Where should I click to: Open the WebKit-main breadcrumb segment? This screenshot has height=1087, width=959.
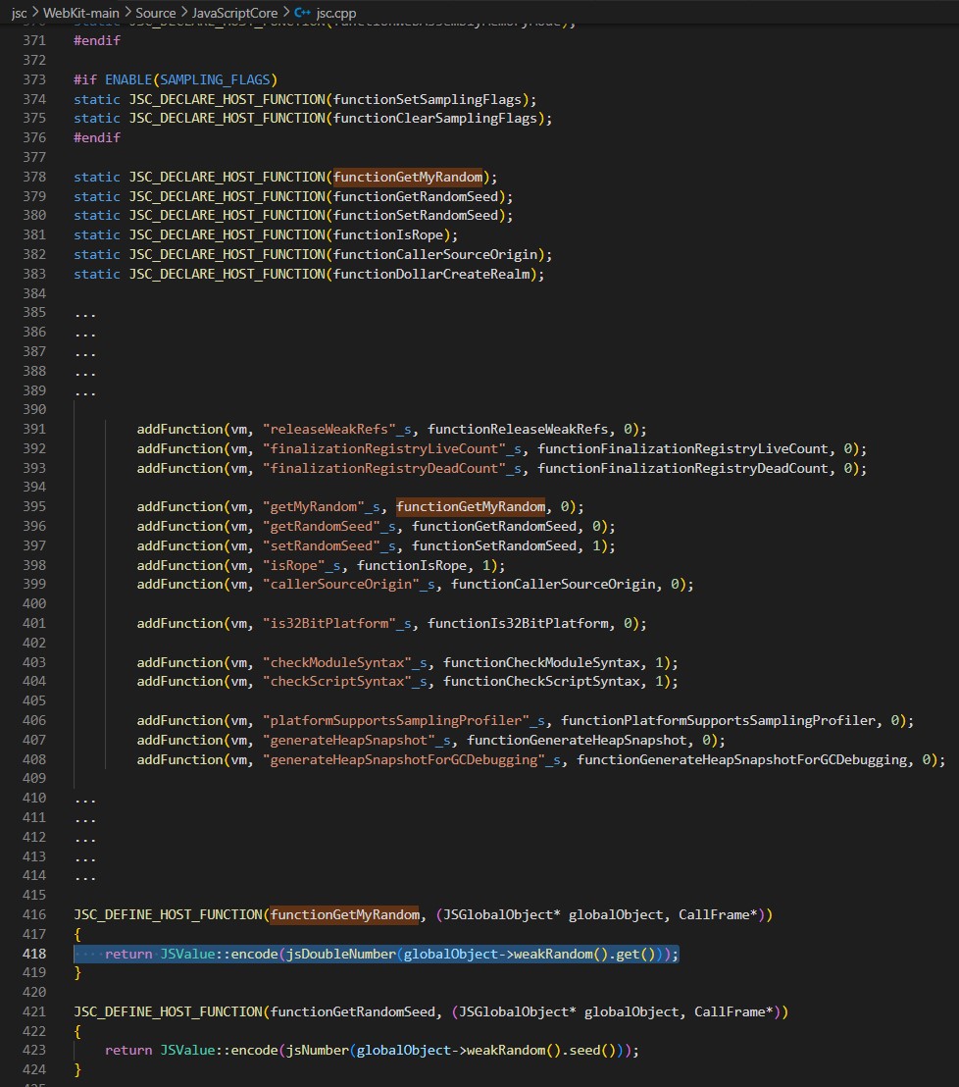click(x=81, y=13)
